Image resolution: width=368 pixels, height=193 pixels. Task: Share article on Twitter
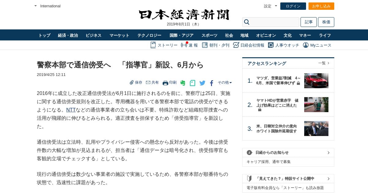pyautogui.click(x=202, y=83)
